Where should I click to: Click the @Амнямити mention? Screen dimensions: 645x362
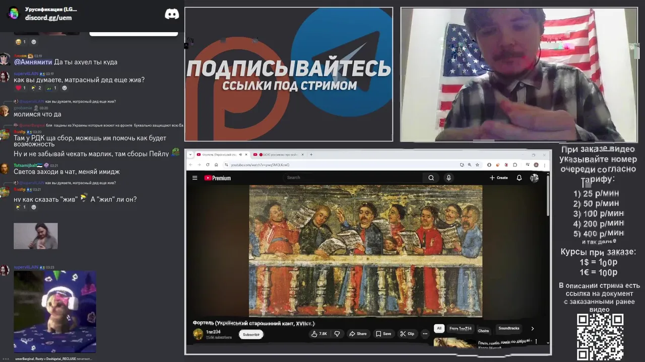click(x=33, y=62)
